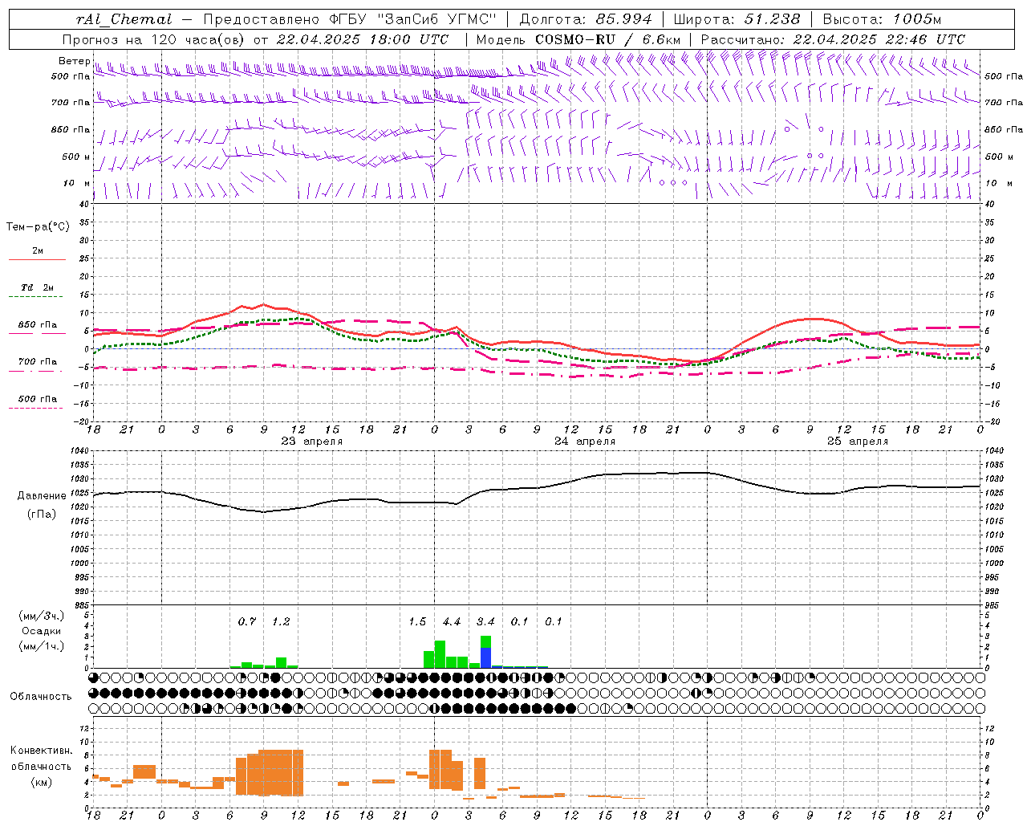Click the Ветер wind panel label
The height and width of the screenshot is (822, 1027).
(x=74, y=61)
